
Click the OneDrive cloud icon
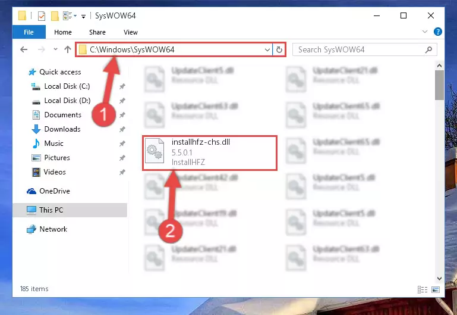(x=31, y=191)
